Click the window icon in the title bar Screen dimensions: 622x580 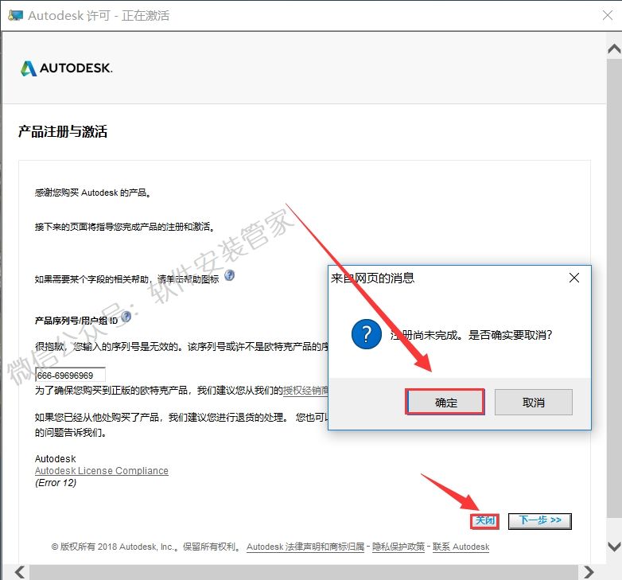coord(15,15)
